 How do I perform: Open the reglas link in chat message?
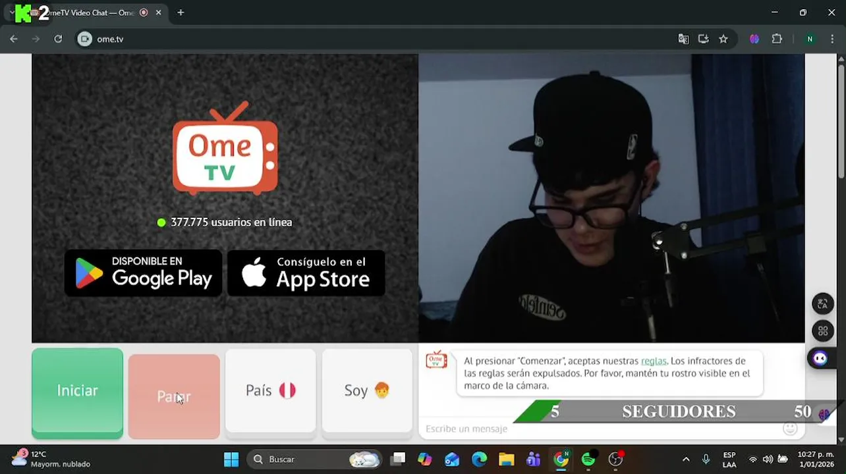(x=654, y=361)
